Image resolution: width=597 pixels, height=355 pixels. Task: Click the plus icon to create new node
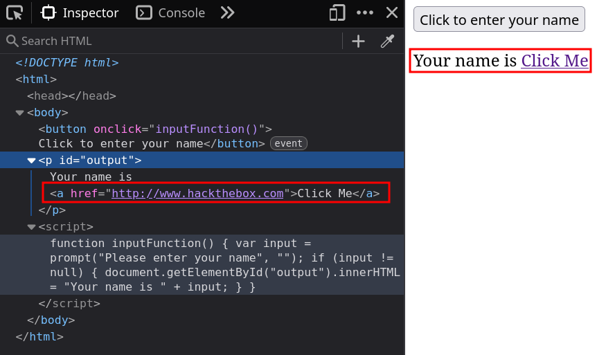(x=358, y=41)
